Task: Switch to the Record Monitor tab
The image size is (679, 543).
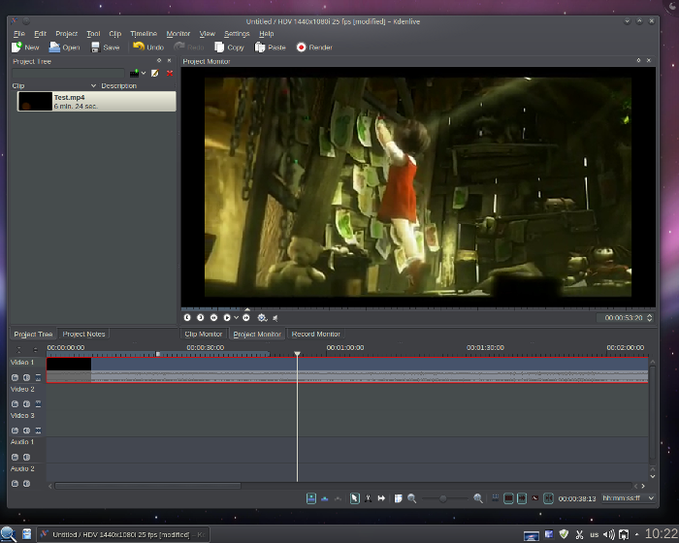Action: tap(315, 334)
